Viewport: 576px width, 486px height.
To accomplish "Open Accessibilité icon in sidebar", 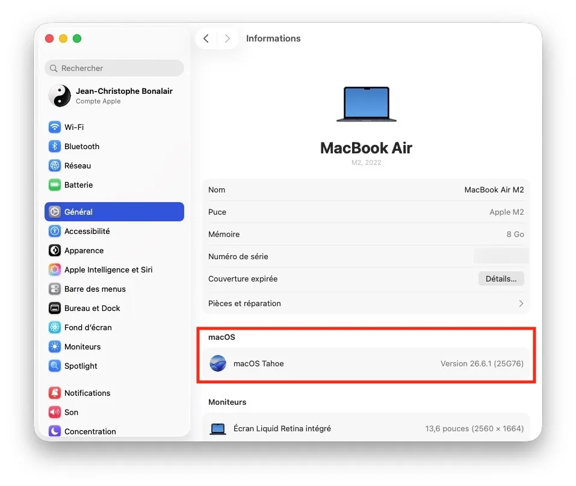I will click(x=55, y=231).
